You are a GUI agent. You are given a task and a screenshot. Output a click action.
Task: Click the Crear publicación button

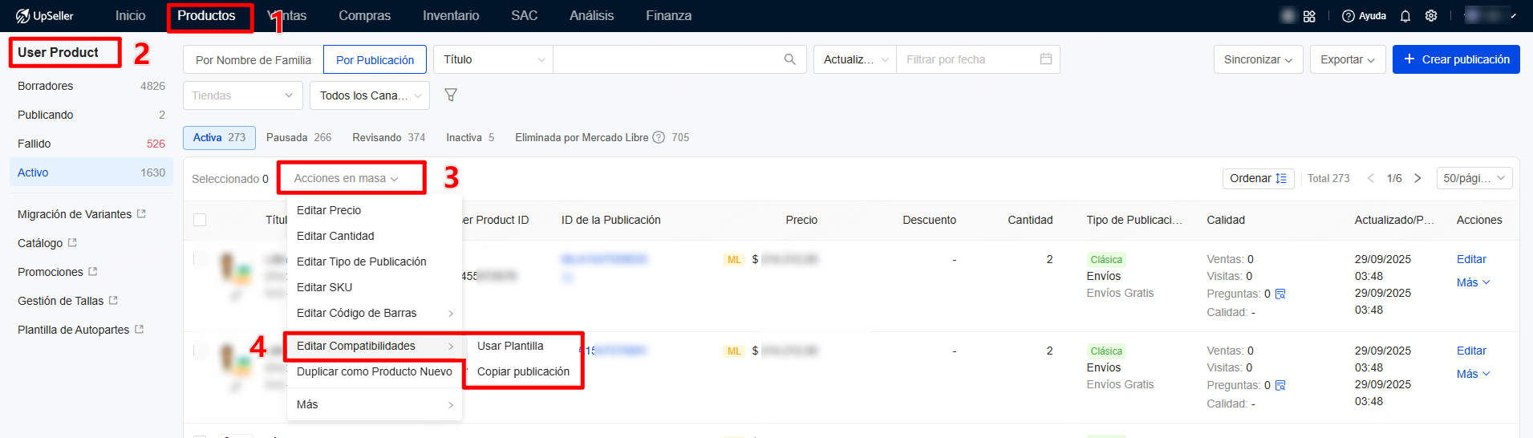pyautogui.click(x=1455, y=59)
